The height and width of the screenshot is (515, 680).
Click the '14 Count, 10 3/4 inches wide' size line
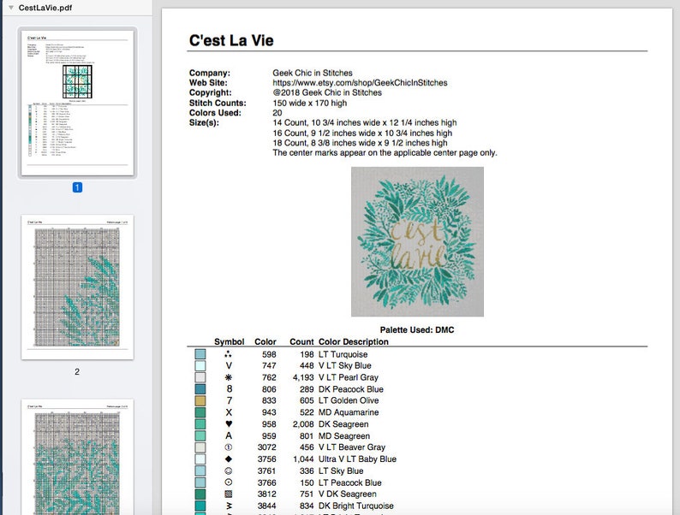(364, 123)
